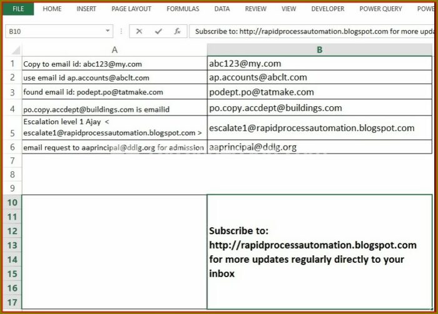Open Insert Function via the fx icon
The width and height of the screenshot is (438, 314).
coord(177,31)
